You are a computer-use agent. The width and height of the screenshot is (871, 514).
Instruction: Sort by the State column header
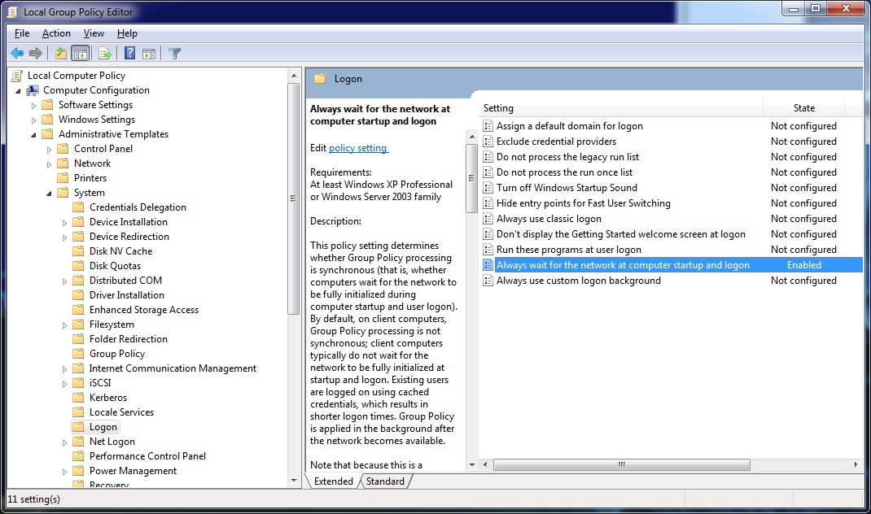[803, 108]
